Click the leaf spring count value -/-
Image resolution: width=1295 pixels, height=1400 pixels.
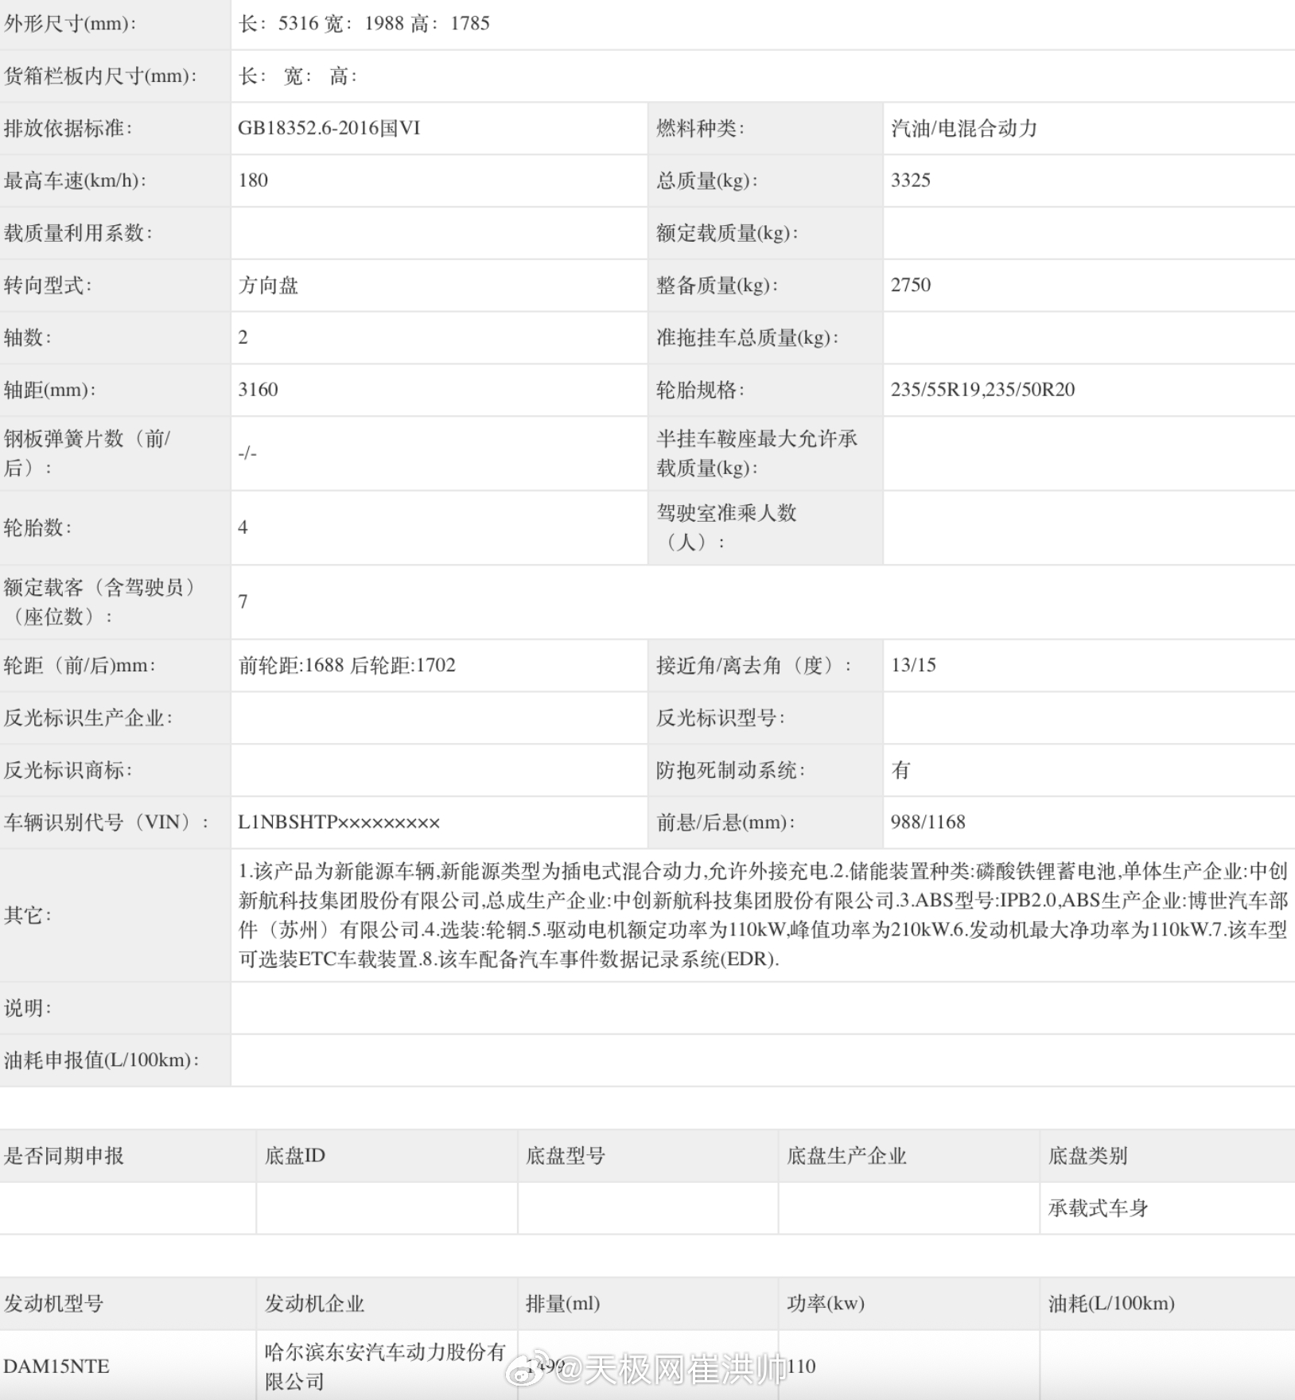pos(247,453)
